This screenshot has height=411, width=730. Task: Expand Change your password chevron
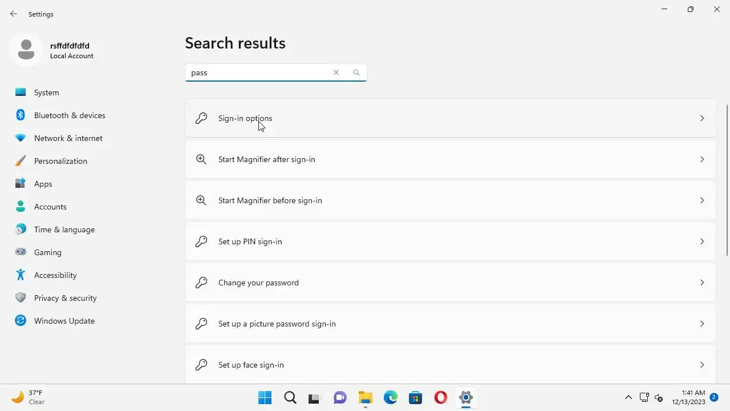pyautogui.click(x=702, y=283)
